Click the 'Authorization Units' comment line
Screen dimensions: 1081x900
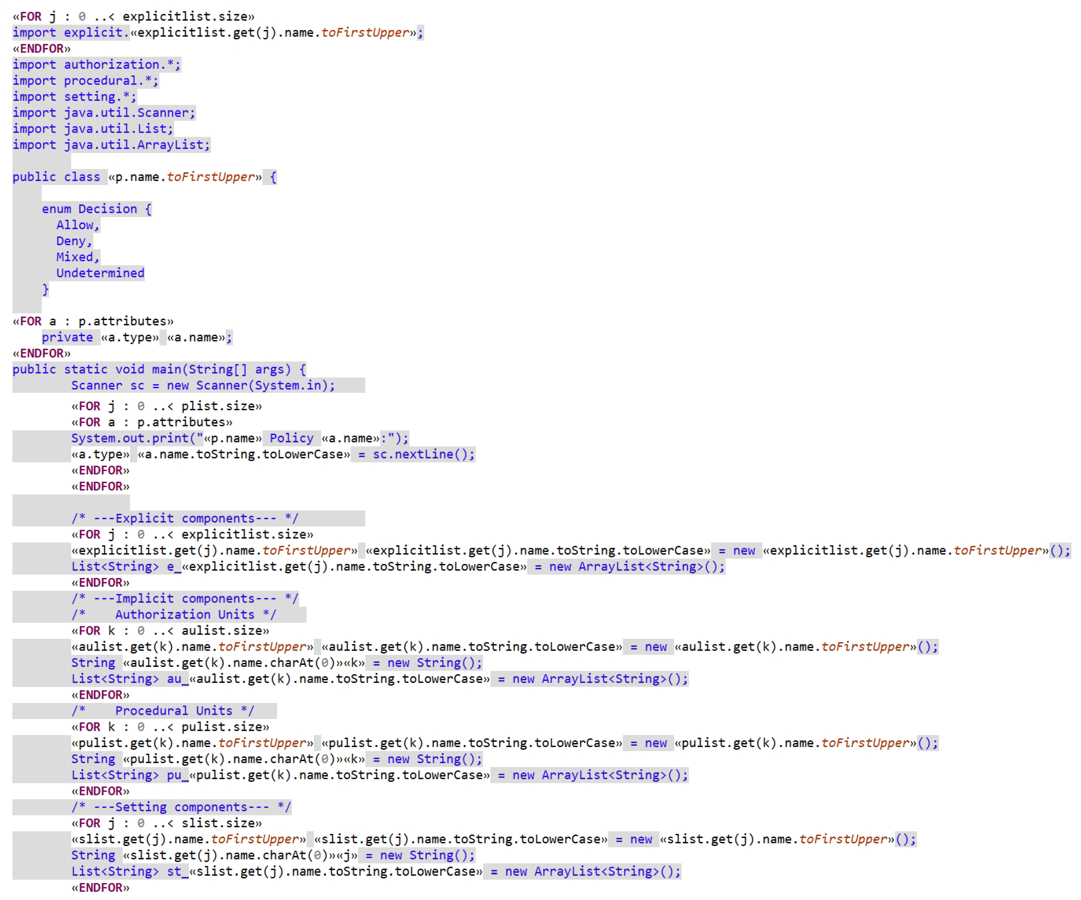pyautogui.click(x=184, y=615)
